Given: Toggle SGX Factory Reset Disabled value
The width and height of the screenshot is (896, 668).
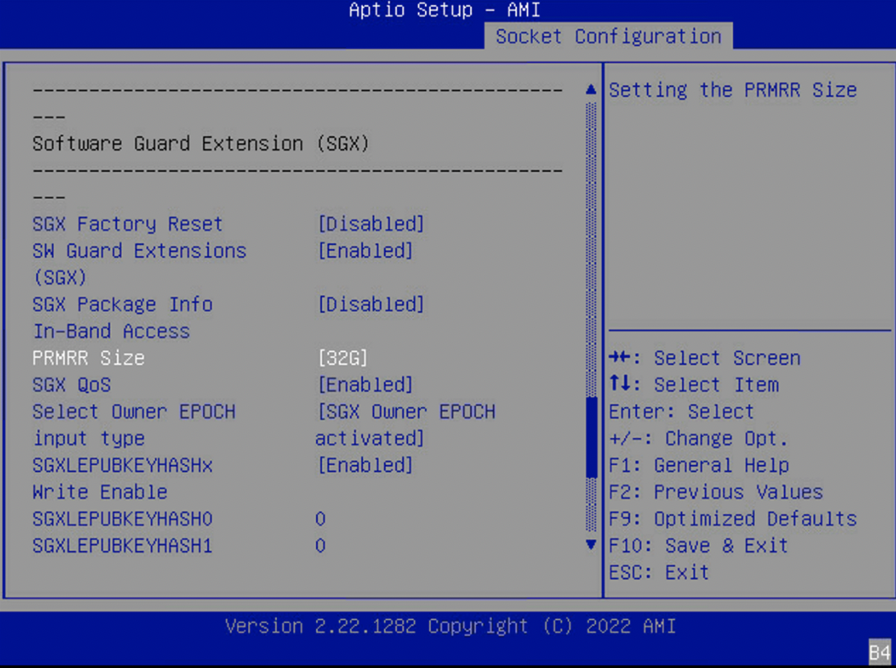Looking at the screenshot, I should tap(370, 224).
